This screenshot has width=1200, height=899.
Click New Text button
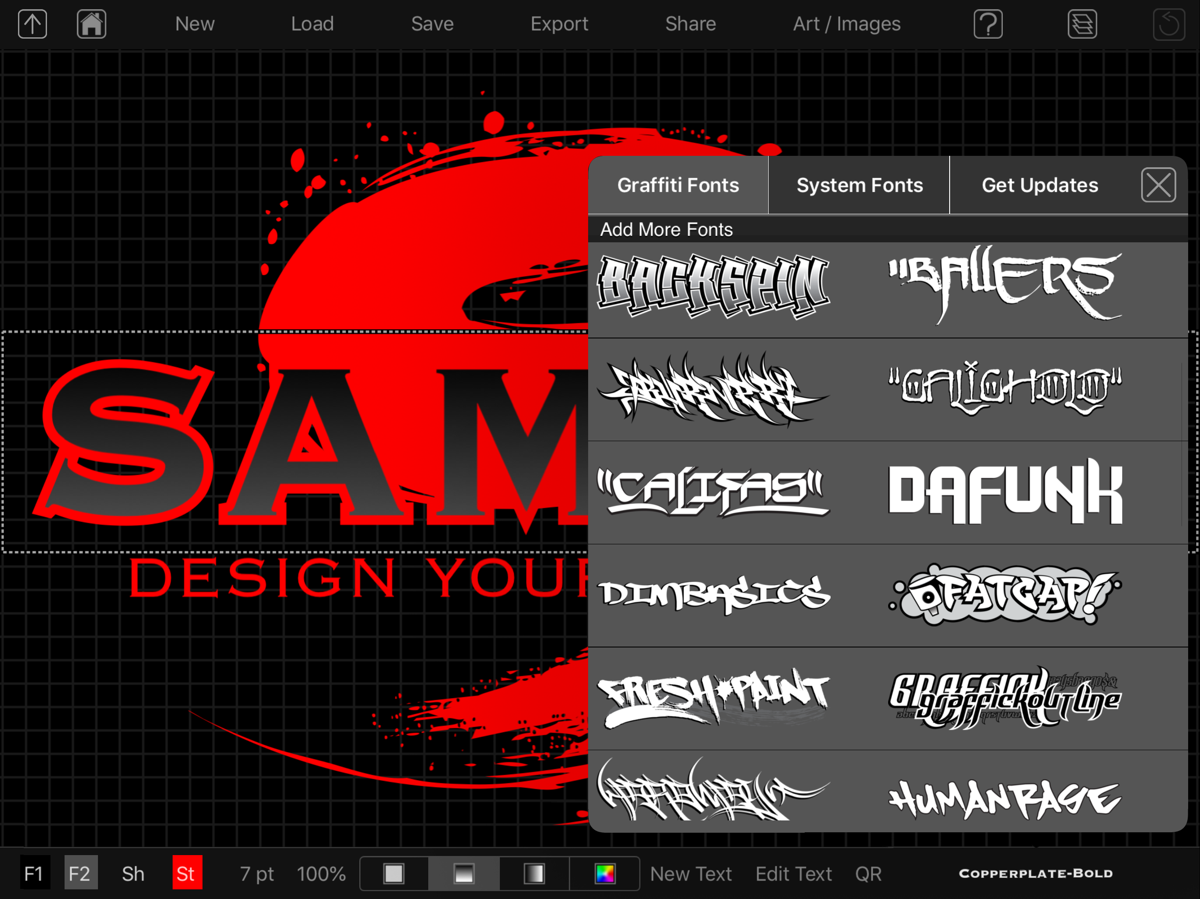point(690,874)
